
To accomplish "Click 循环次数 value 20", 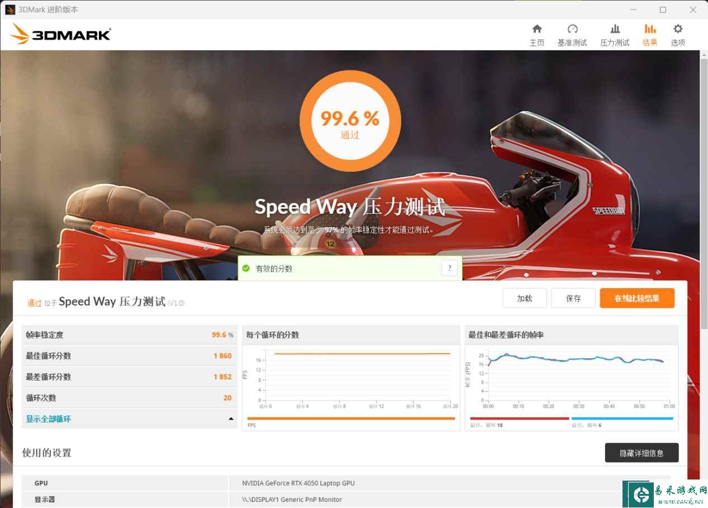I will point(227,398).
